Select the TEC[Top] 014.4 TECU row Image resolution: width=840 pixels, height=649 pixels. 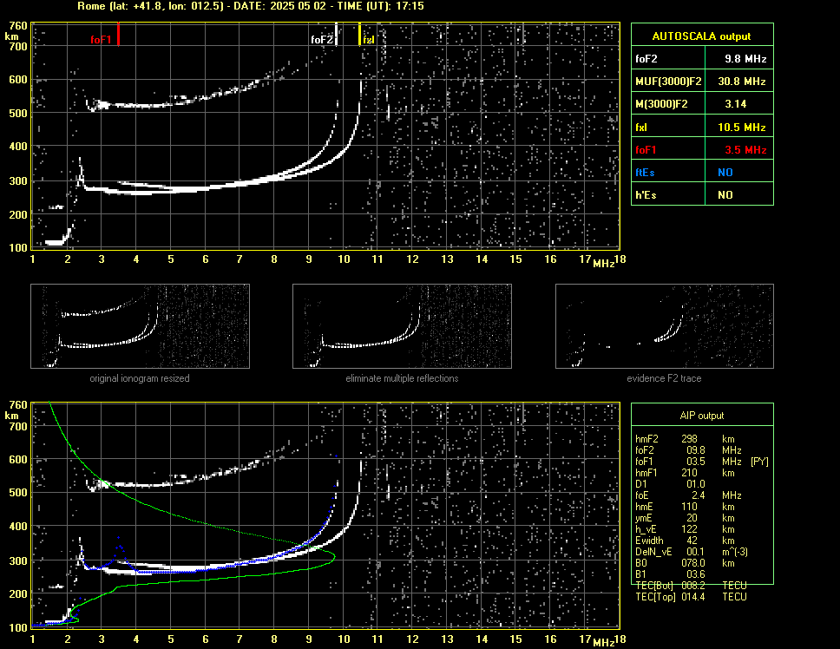point(691,597)
